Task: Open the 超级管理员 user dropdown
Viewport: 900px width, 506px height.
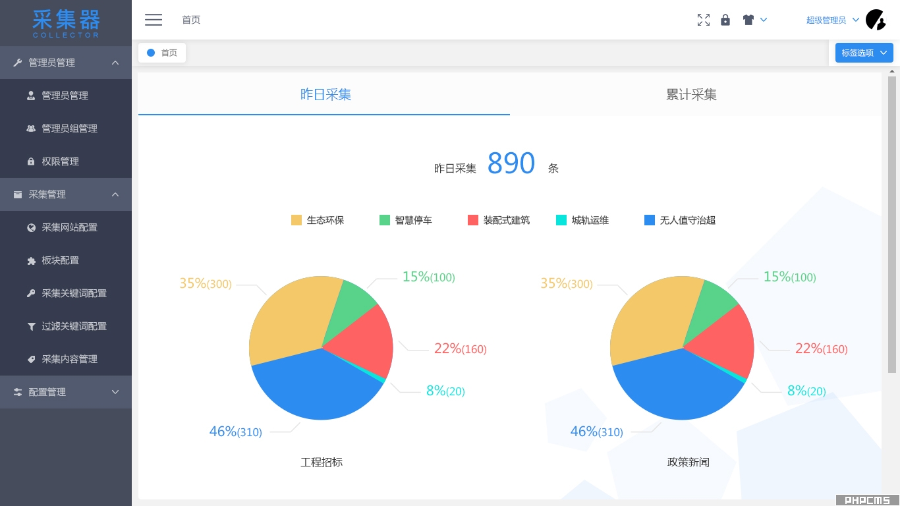Action: pos(833,20)
